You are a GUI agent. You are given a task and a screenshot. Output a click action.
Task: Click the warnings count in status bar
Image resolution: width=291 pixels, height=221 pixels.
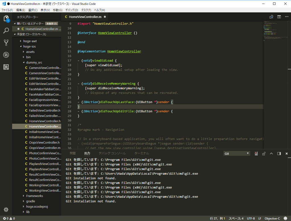(12, 218)
